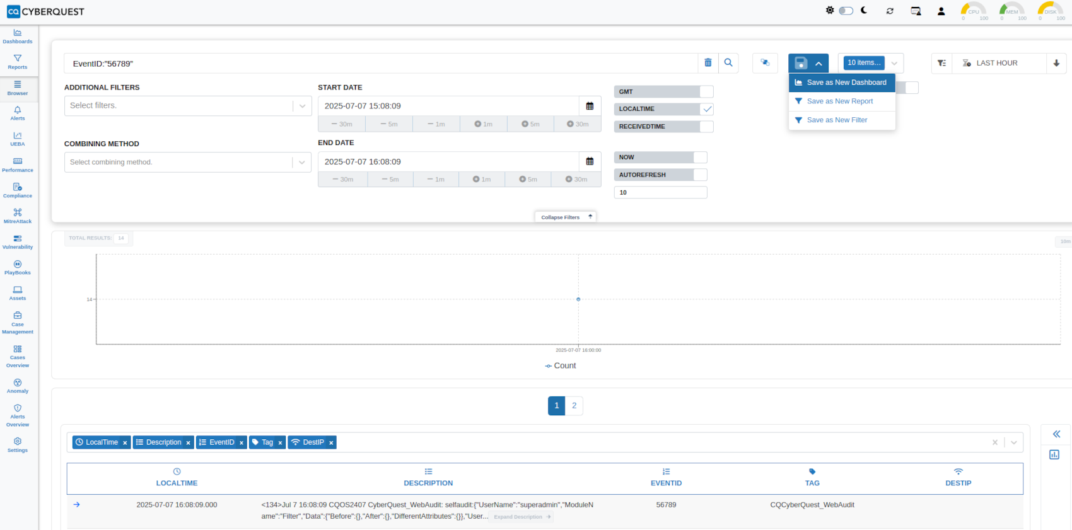Go to results page 2
The height and width of the screenshot is (530, 1072).
click(574, 406)
